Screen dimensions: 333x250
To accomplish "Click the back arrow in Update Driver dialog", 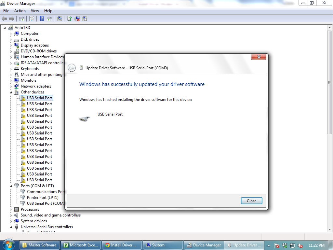I will point(72,68).
